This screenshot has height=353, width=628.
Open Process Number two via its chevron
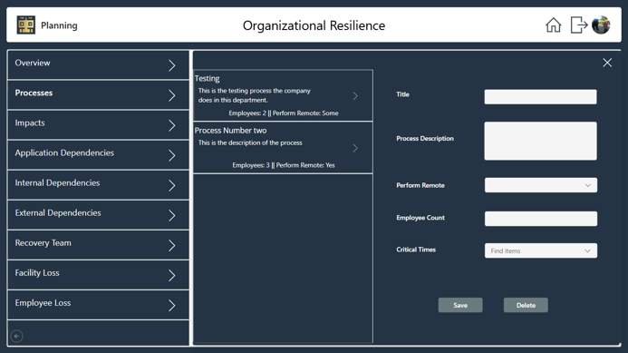(x=355, y=148)
